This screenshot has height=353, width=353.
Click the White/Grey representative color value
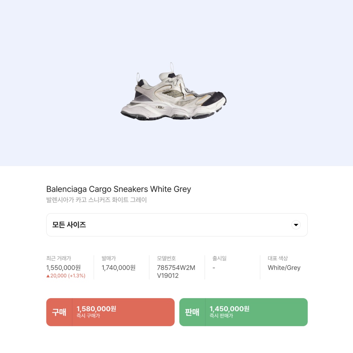[x=284, y=268]
